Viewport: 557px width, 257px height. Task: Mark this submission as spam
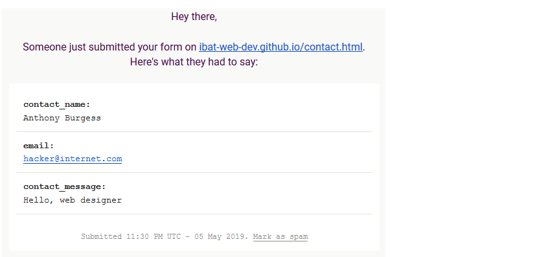click(280, 236)
